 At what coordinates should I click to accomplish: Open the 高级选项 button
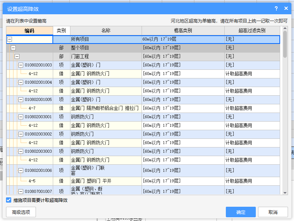point(21,212)
